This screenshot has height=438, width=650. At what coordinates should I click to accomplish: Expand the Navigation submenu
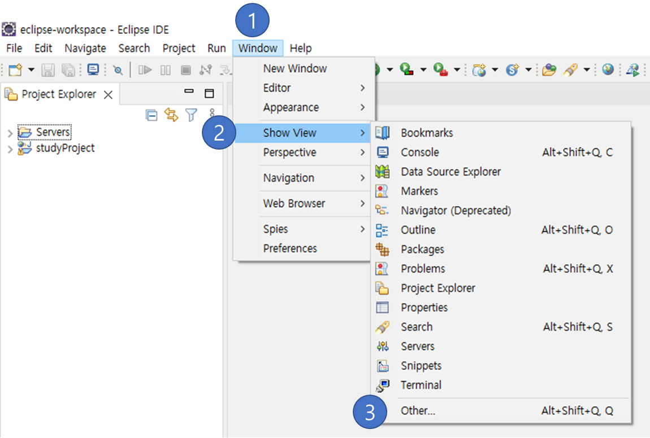coord(302,178)
